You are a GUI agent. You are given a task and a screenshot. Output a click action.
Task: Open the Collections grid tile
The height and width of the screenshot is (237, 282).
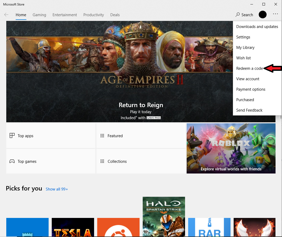(141, 161)
